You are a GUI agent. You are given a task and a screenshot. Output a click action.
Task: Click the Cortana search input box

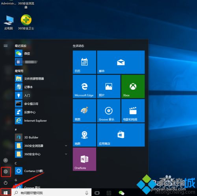pyautogui.click(x=51, y=192)
